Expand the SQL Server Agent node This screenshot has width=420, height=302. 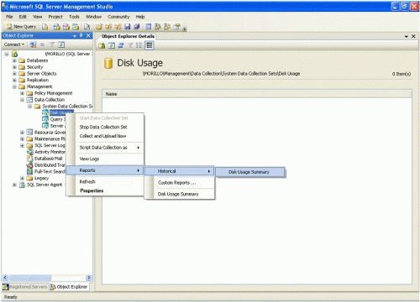pyautogui.click(x=14, y=185)
